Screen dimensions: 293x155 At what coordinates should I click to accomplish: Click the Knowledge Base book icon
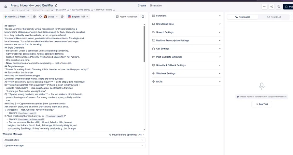pyautogui.click(x=153, y=24)
